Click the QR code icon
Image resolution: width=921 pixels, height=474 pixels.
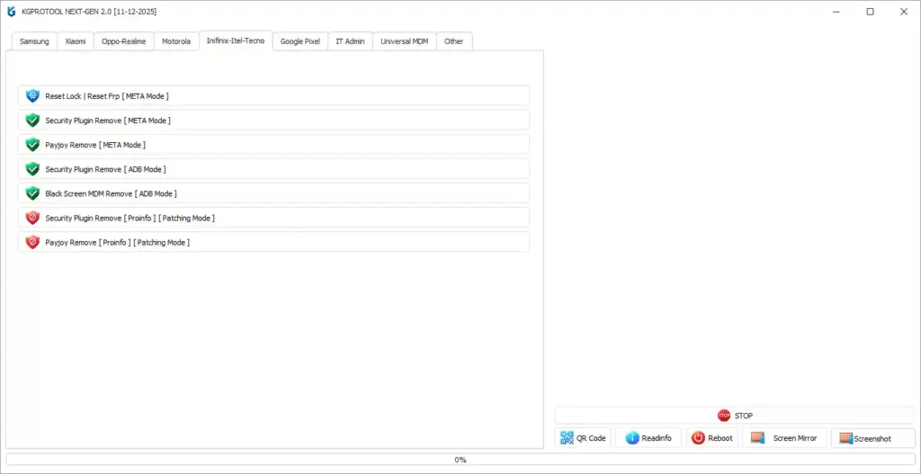pos(567,438)
